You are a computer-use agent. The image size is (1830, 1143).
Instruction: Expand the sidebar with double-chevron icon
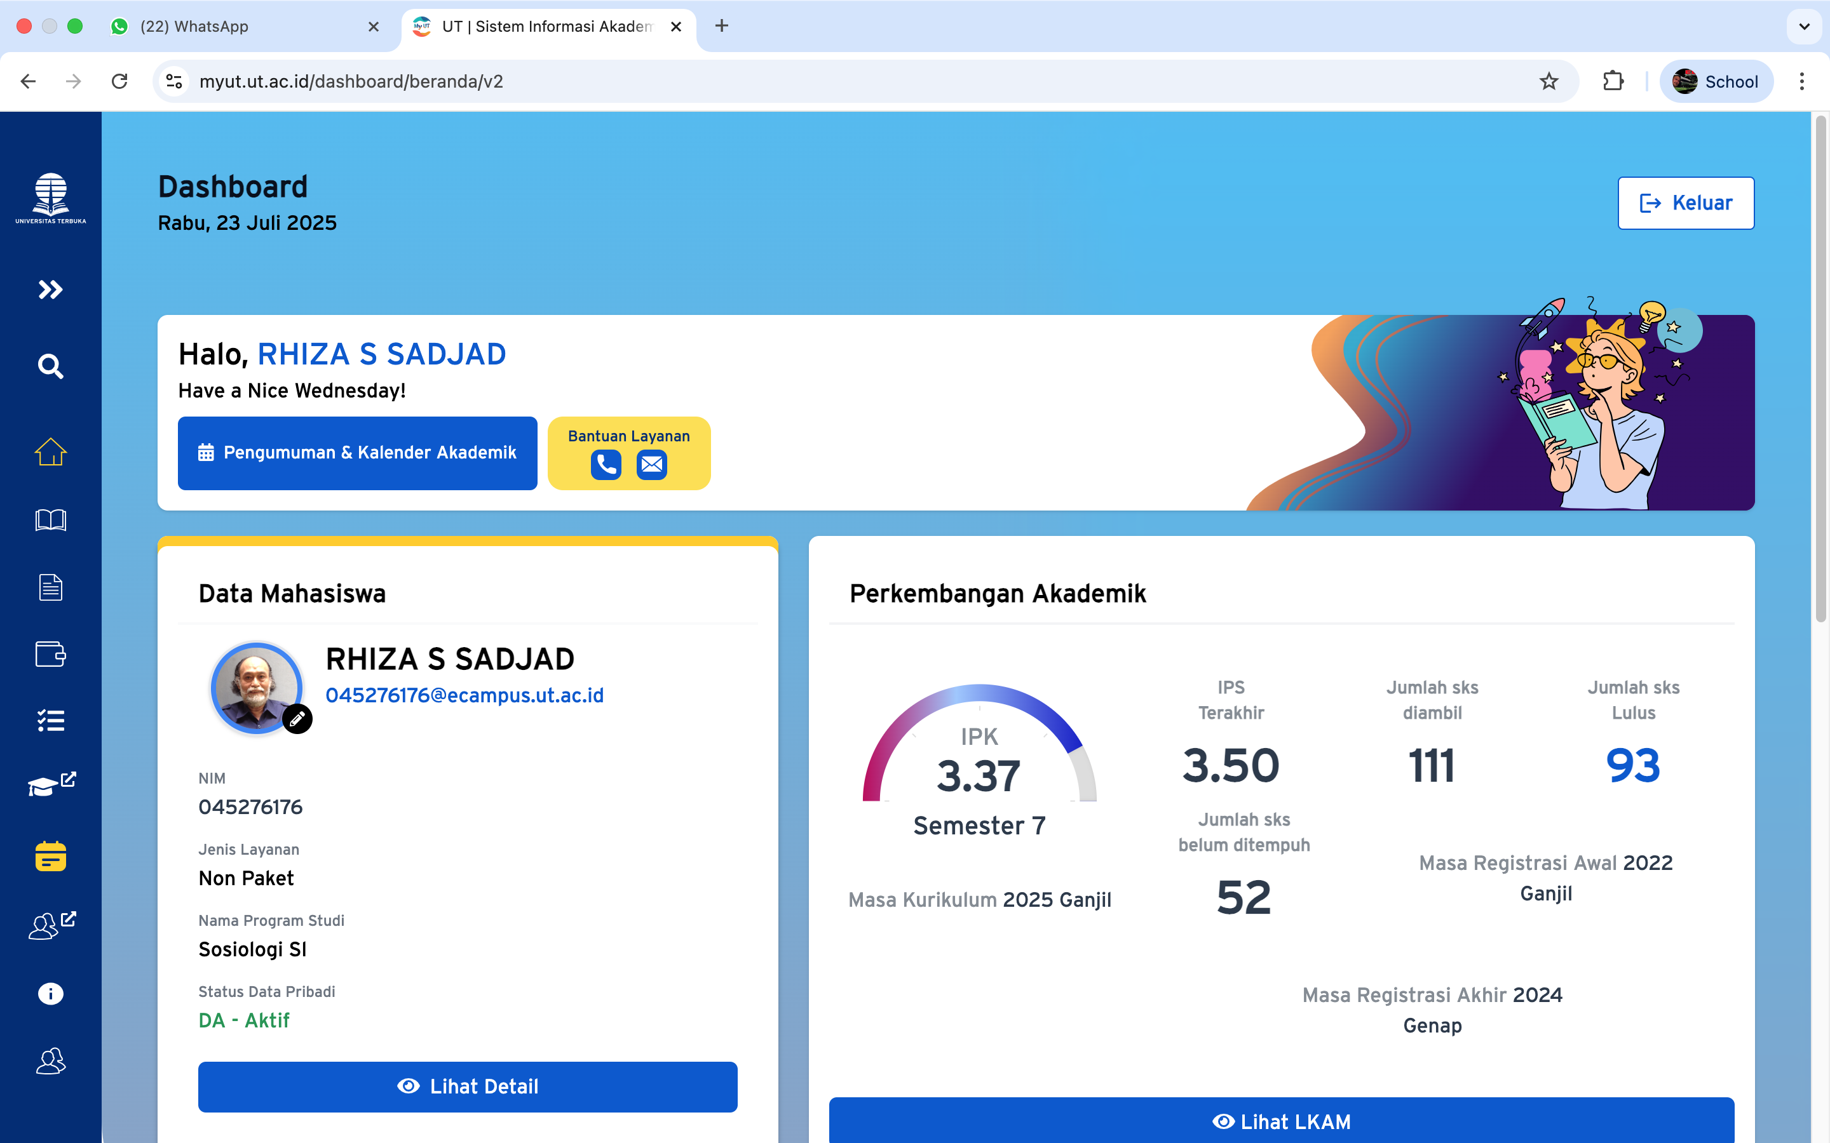coord(51,290)
